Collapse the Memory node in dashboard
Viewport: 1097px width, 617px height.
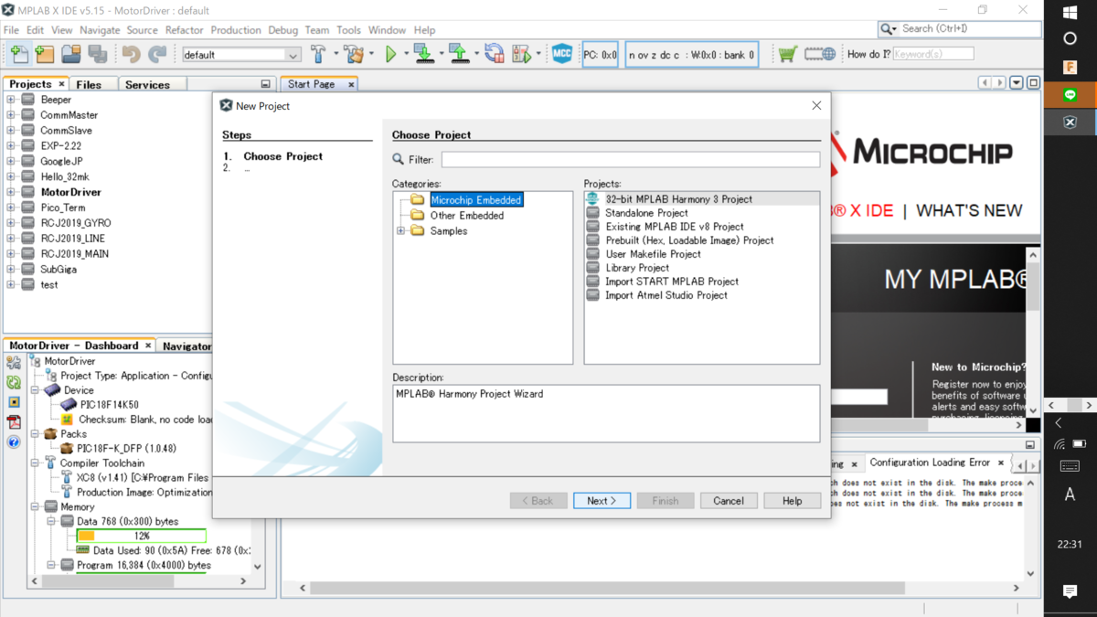36,506
